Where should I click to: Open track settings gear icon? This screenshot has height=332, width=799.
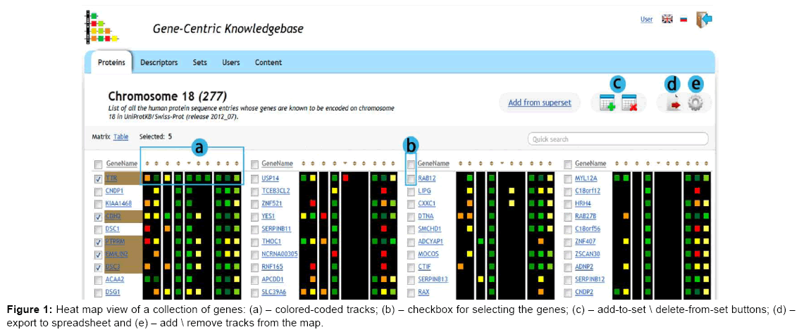point(696,103)
